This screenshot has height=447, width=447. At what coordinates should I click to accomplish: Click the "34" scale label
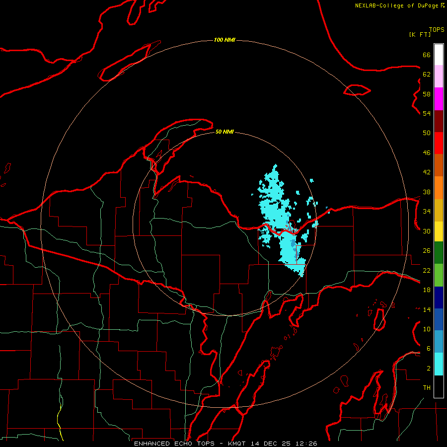(427, 212)
